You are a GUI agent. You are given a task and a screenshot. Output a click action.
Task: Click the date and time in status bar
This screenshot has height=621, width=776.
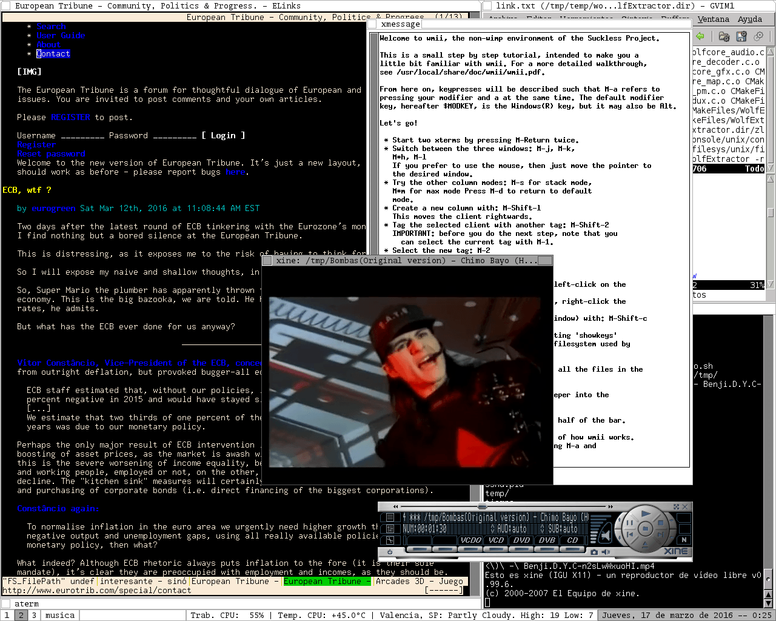pos(687,615)
